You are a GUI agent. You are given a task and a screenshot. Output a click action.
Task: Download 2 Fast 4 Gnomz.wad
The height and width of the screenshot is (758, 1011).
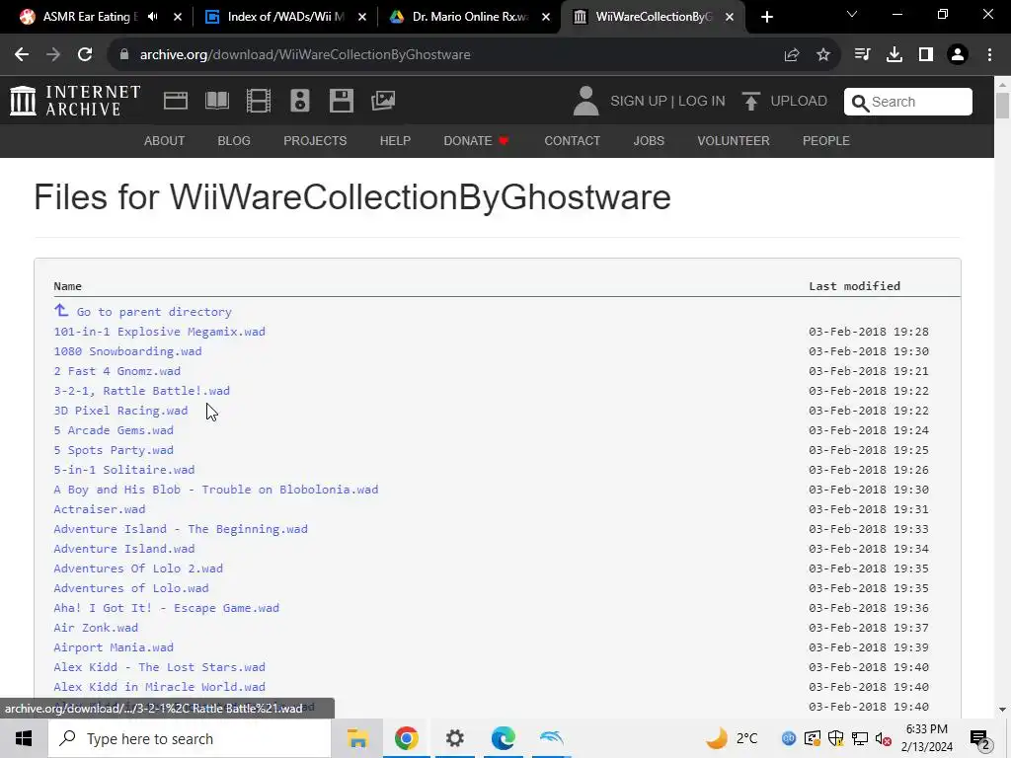coord(117,371)
